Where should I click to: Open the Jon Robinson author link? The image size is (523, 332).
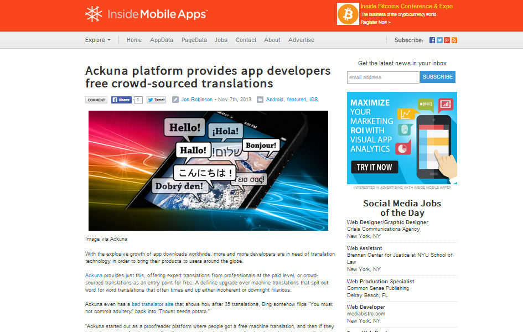click(x=197, y=100)
